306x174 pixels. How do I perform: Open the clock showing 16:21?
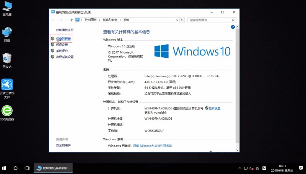tap(282, 168)
